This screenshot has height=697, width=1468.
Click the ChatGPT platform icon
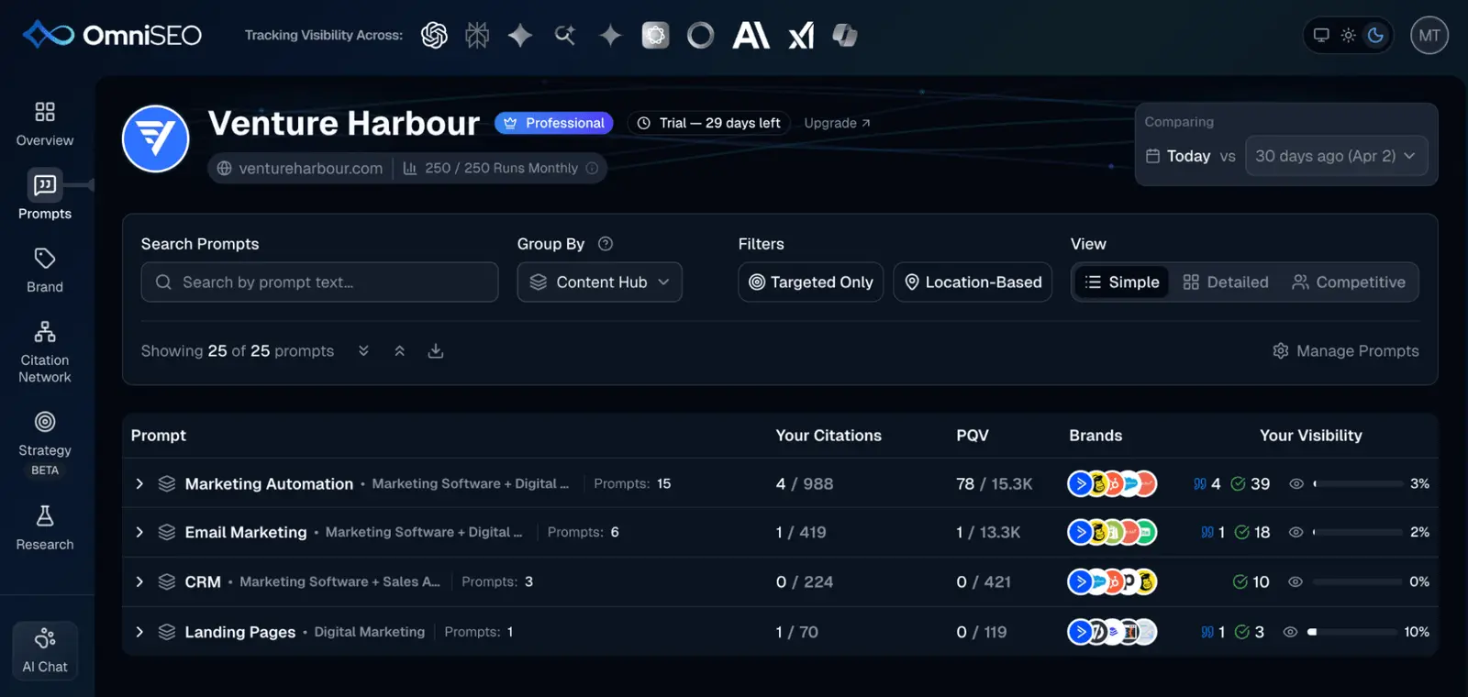click(434, 36)
